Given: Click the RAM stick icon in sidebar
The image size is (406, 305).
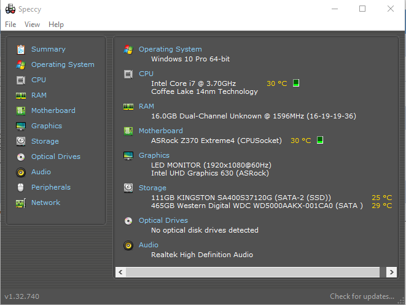Looking at the screenshot, I should coord(21,95).
